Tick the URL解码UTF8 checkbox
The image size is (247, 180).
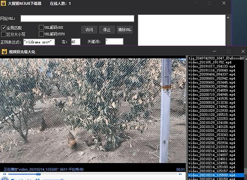(41, 34)
